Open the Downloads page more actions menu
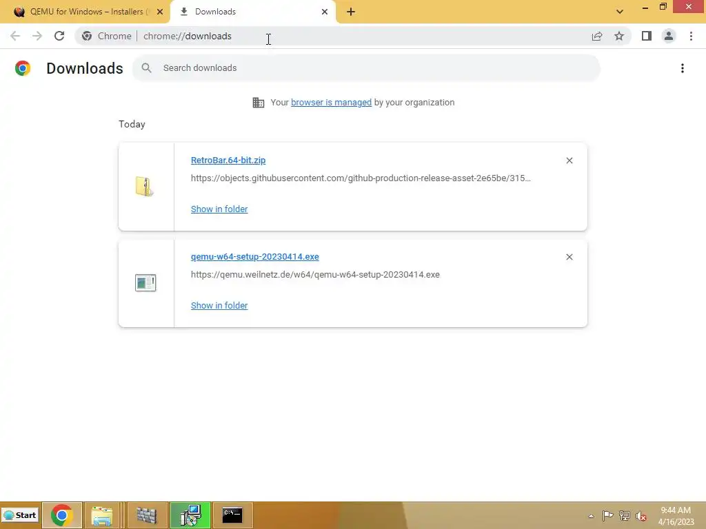 tap(683, 68)
